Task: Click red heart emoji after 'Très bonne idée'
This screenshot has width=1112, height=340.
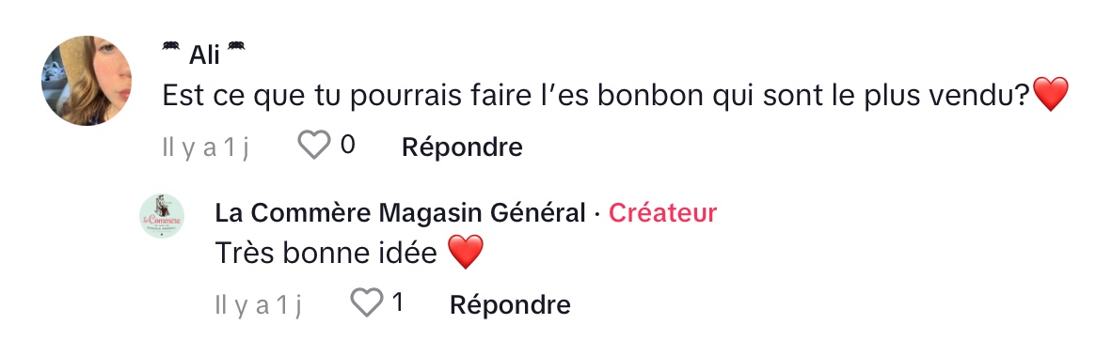Action: coord(466,252)
